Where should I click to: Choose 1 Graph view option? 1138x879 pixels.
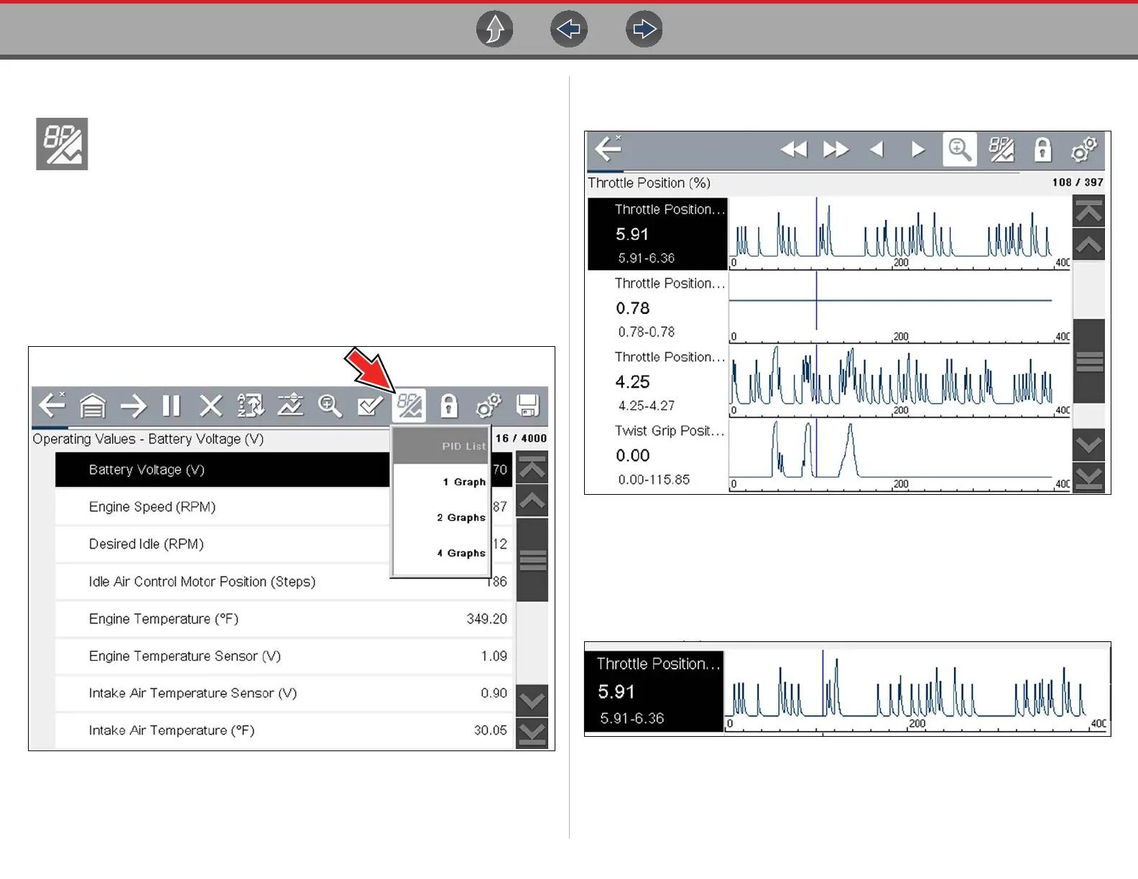coord(441,482)
